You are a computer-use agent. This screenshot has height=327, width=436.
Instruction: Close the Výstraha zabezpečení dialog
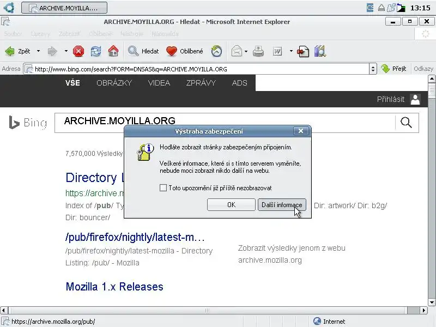pyautogui.click(x=301, y=131)
